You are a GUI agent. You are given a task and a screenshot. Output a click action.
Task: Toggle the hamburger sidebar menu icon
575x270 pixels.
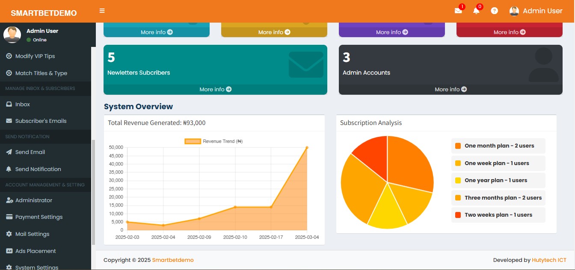(102, 11)
